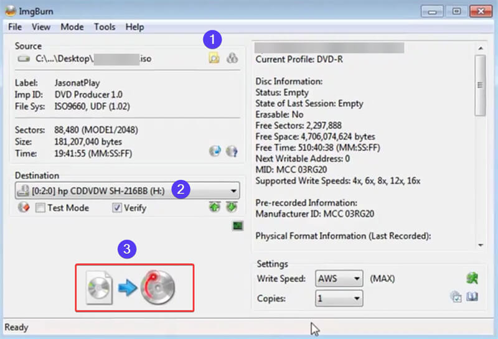Browse for a source image file
The width and height of the screenshot is (498, 339).
214,58
